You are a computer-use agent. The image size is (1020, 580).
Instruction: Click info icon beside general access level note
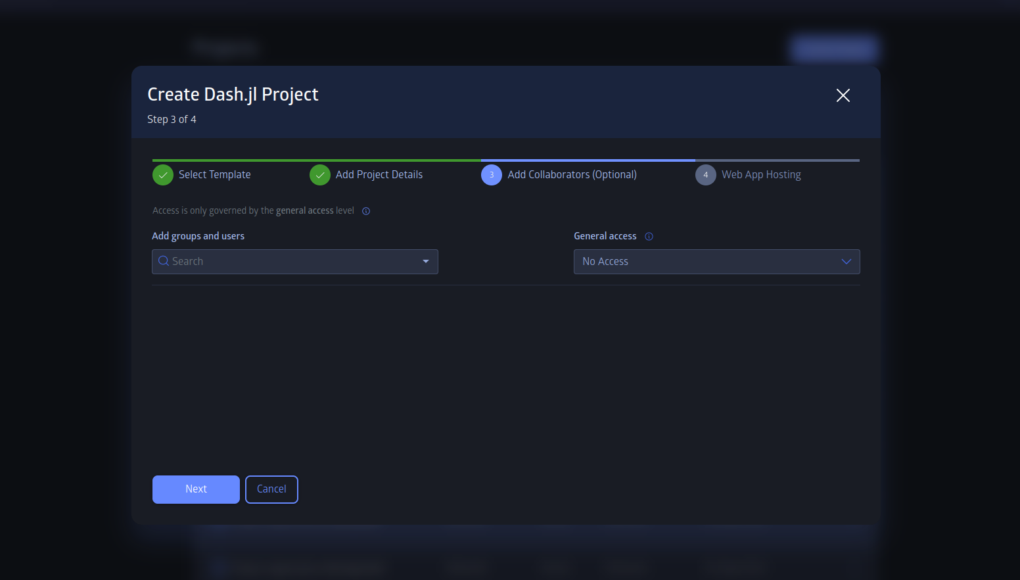coord(366,211)
